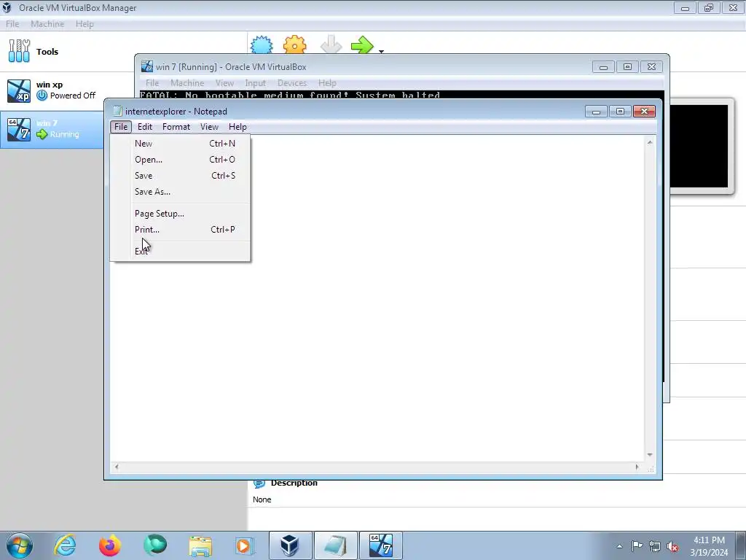Open Help menu in win 7 VM window

327,83
